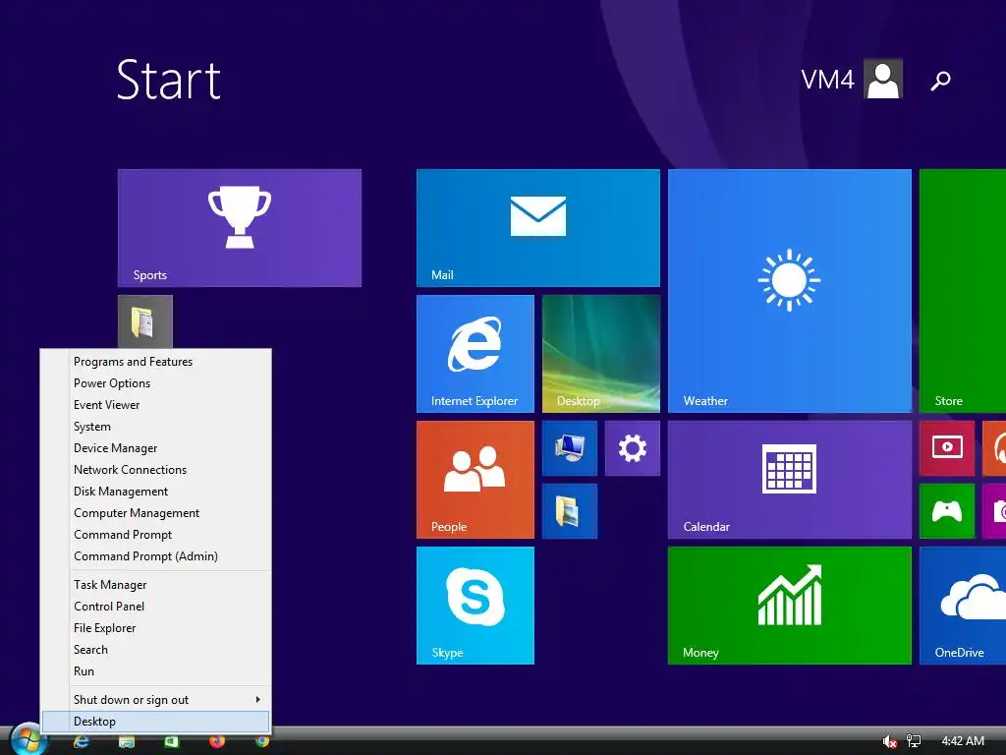
Task: Open Task Manager from the menu
Action: pos(156,585)
